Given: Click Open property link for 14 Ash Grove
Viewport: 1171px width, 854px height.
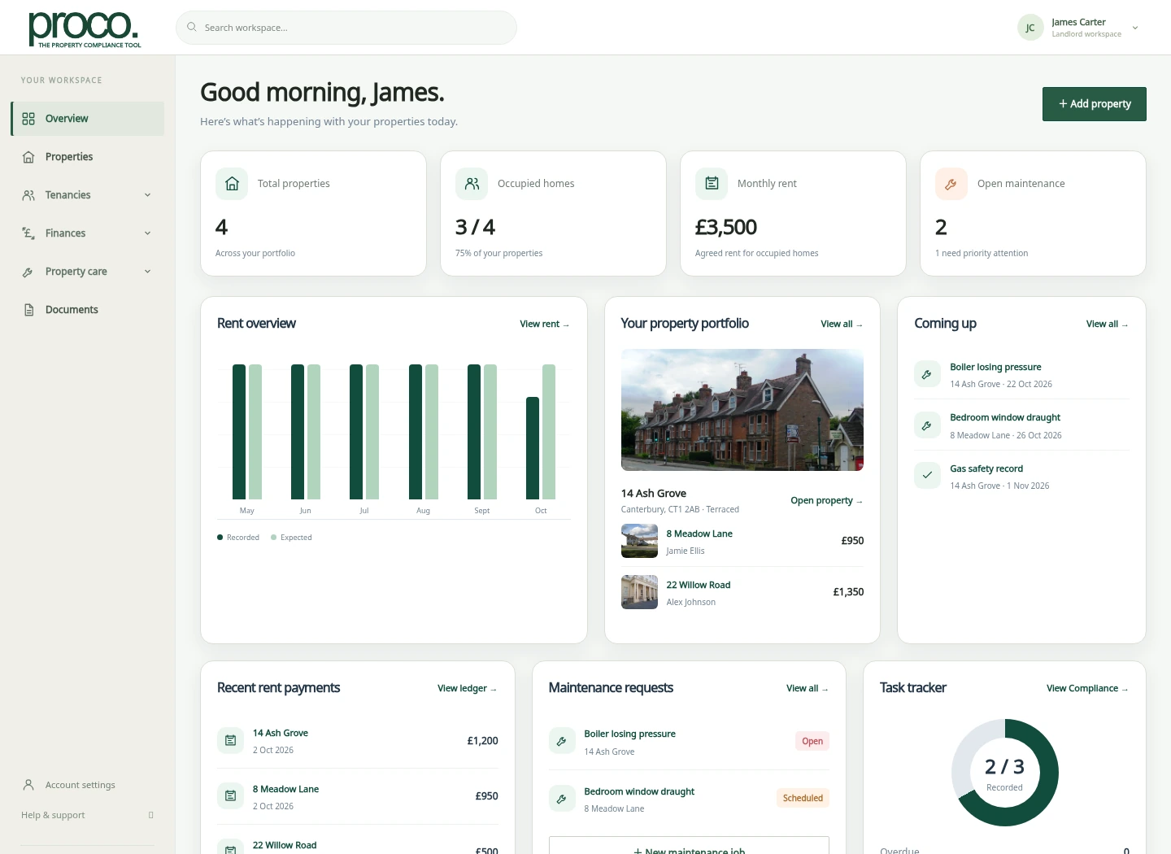Looking at the screenshot, I should pos(827,500).
